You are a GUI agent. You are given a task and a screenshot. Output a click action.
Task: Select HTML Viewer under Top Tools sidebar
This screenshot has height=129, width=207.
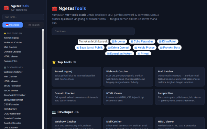(11, 56)
